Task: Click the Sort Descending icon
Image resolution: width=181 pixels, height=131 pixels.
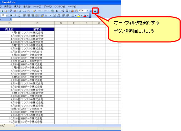Action: (x=67, y=11)
